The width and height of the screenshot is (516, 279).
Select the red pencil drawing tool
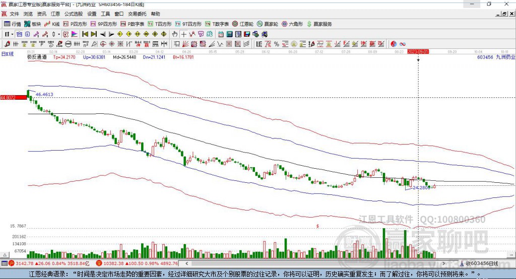click(x=7, y=44)
